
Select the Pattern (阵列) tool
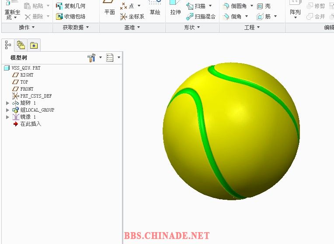295,8
